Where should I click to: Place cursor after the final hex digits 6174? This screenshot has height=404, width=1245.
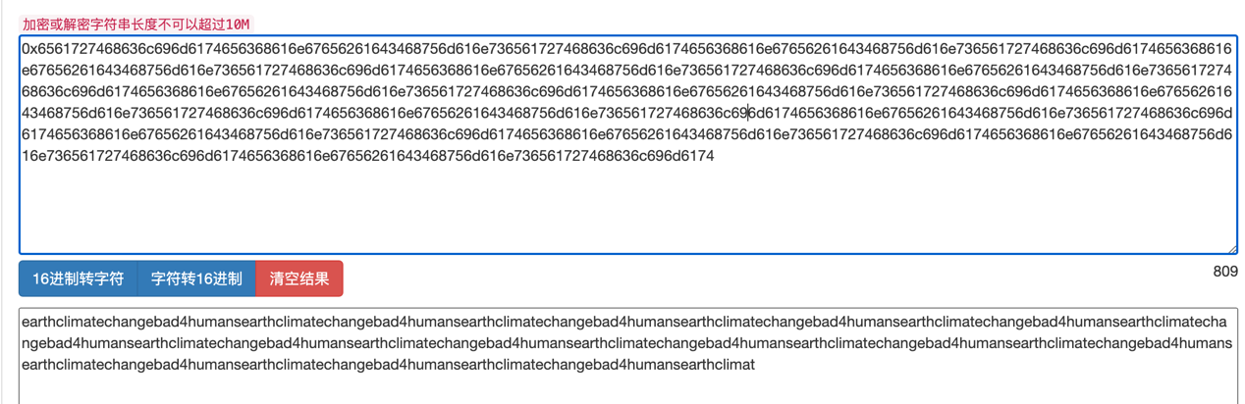[715, 155]
